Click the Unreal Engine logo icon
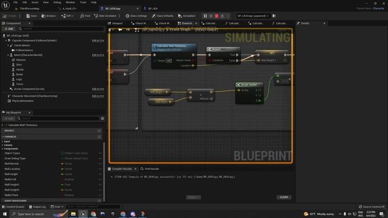Screen dimensions: 388x218 (x=5, y=5)
